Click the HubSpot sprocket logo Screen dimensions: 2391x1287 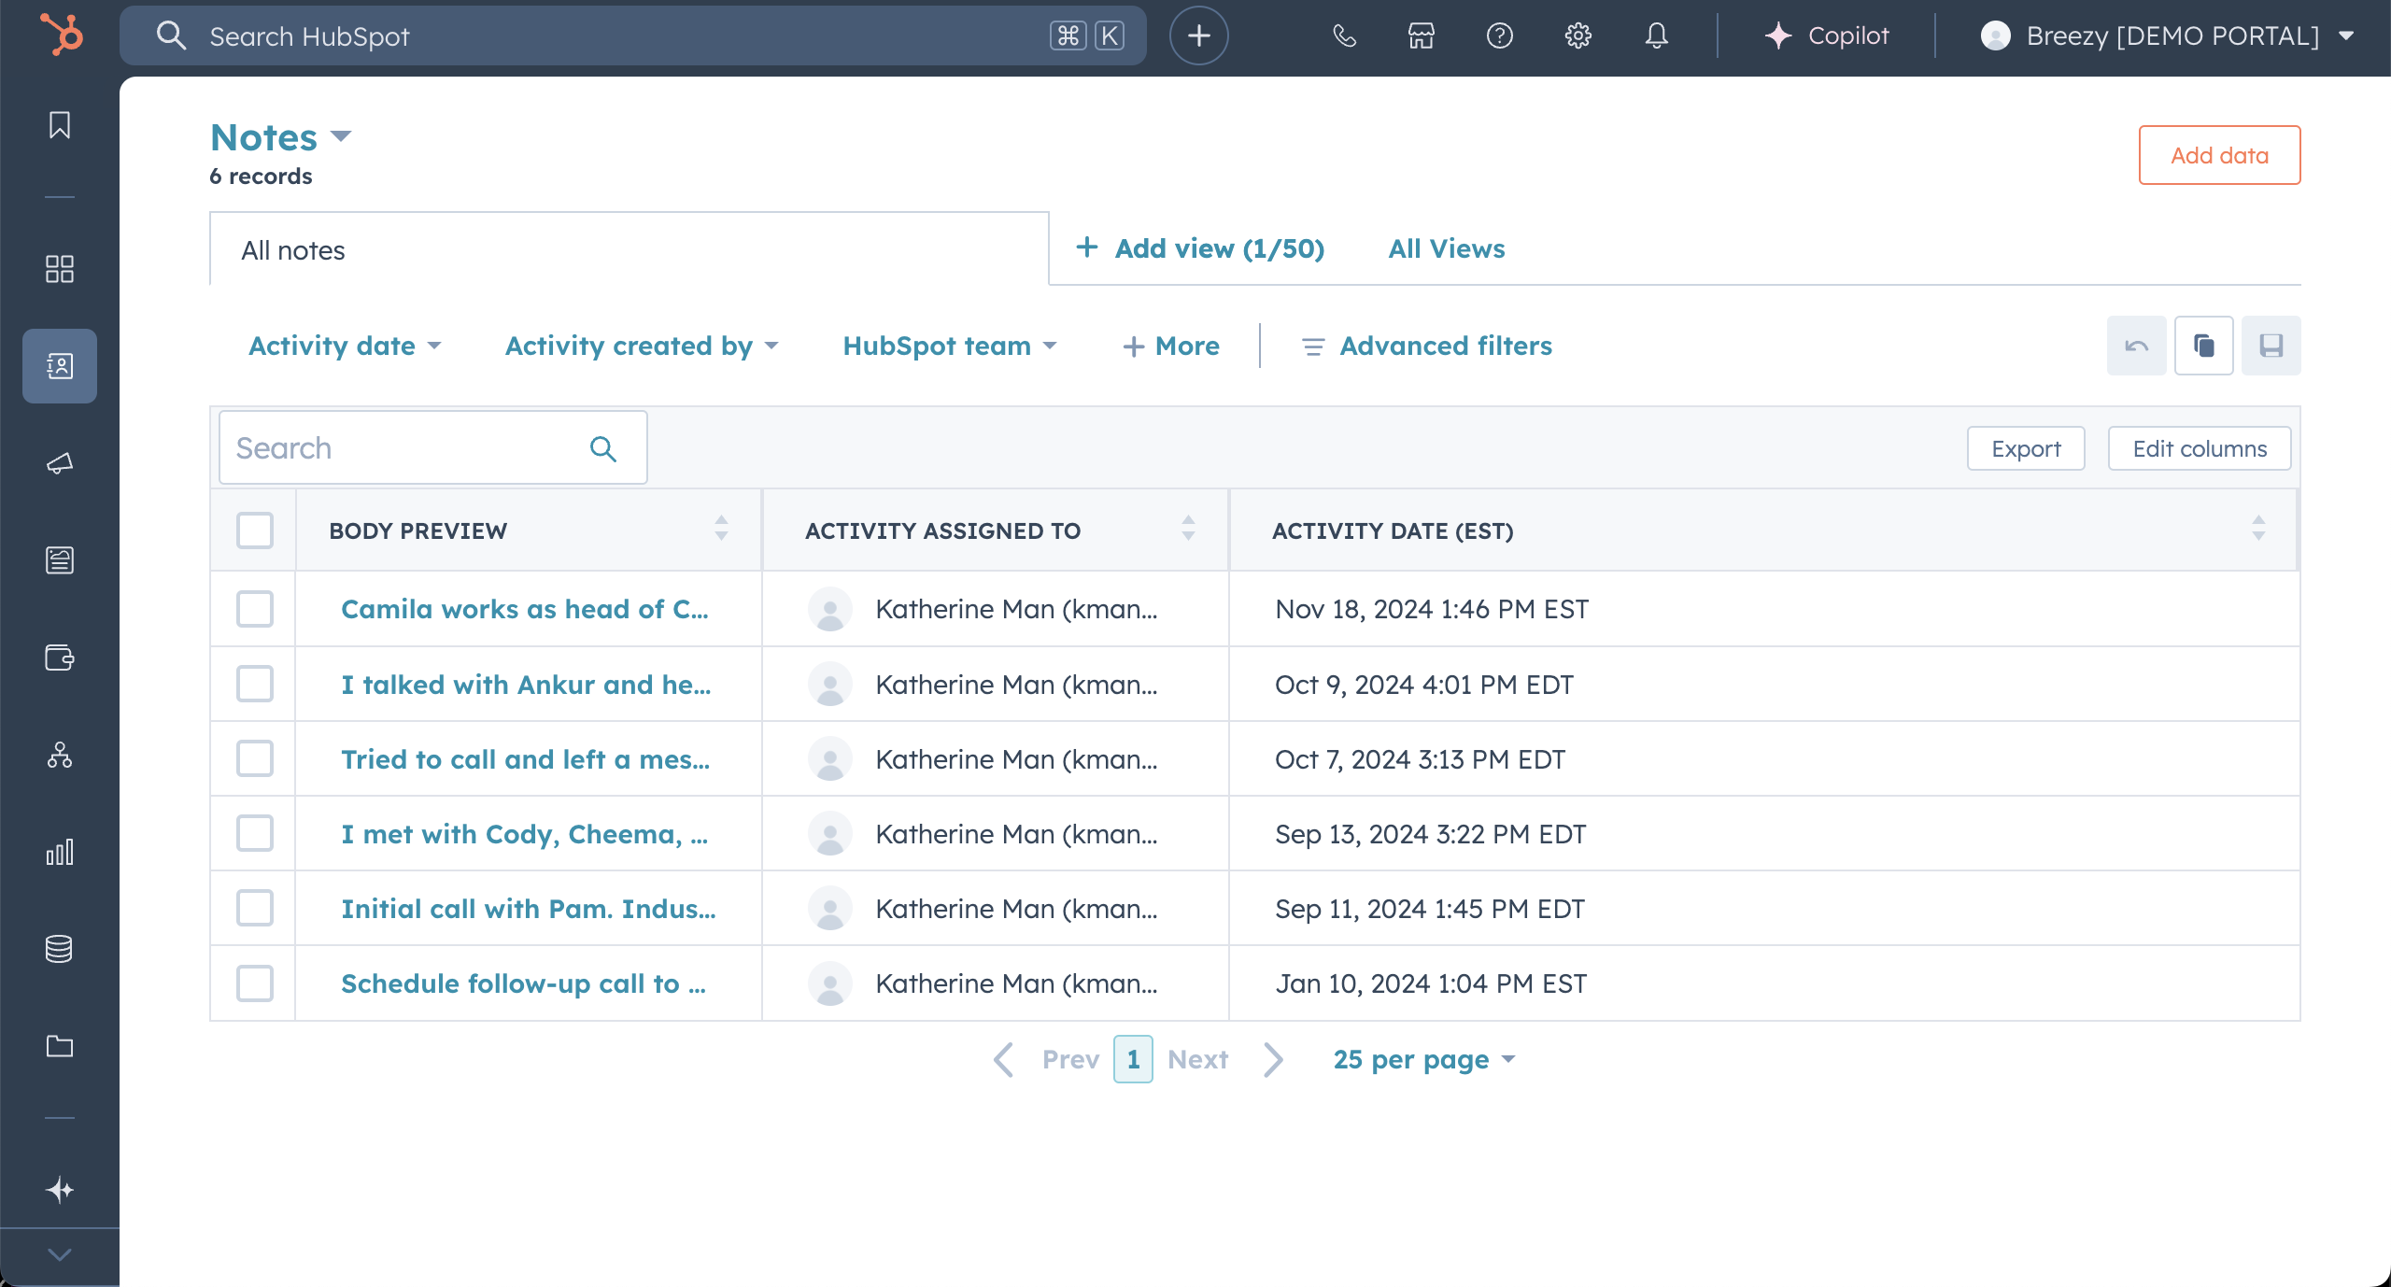pyautogui.click(x=61, y=35)
